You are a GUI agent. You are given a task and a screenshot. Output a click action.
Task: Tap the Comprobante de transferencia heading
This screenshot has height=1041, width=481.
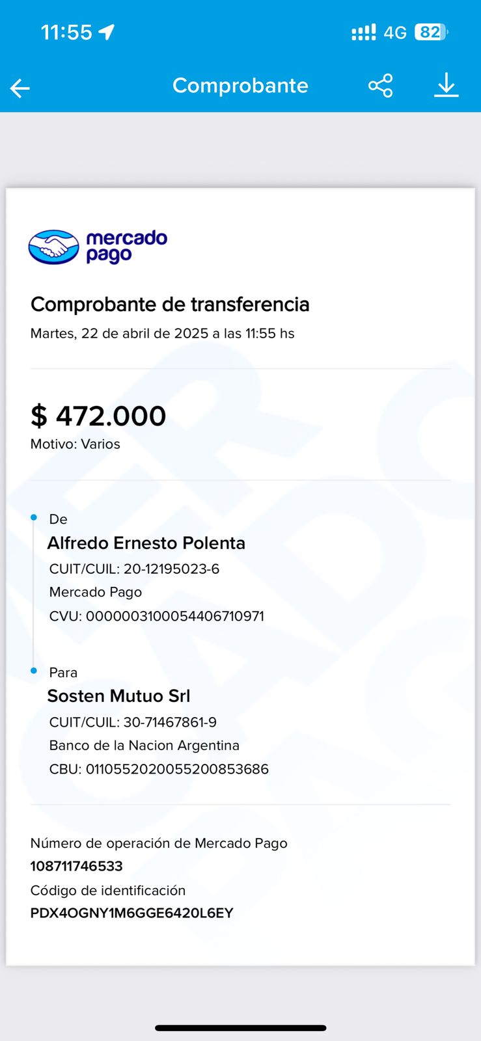coord(170,304)
